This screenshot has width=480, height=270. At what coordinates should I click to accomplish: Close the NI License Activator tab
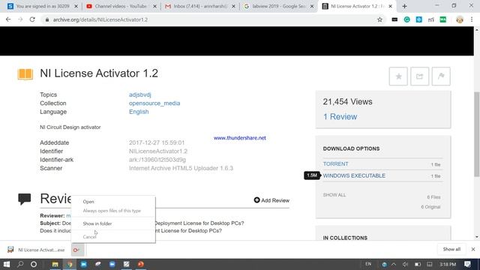click(390, 6)
